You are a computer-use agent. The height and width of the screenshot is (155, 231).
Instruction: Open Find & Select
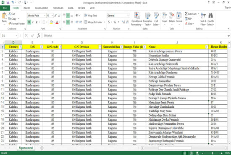tap(211, 19)
